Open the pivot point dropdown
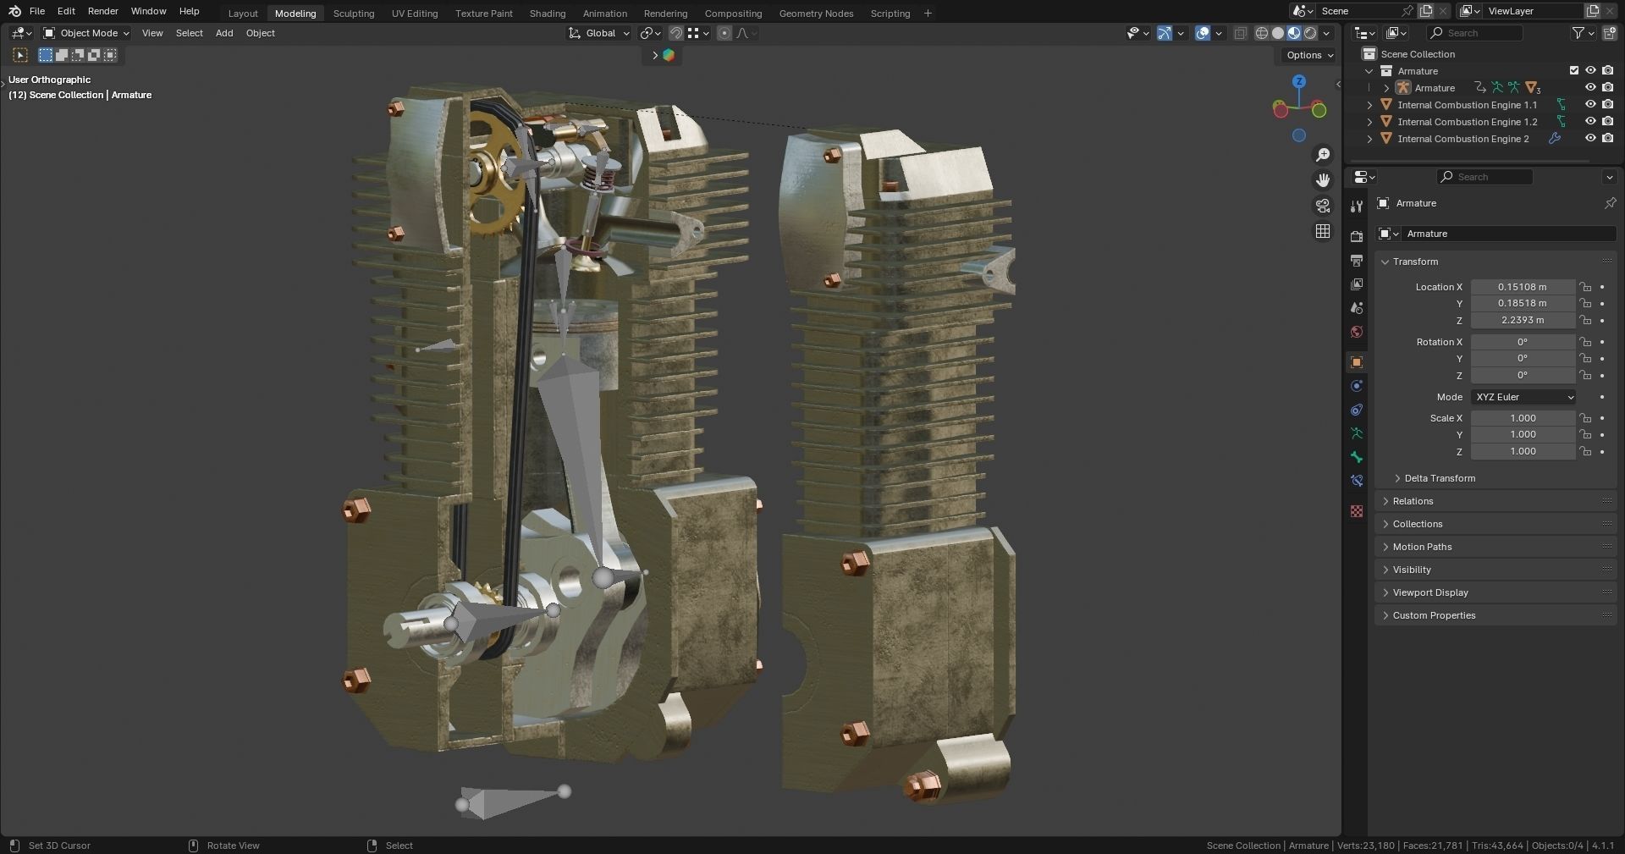 pyautogui.click(x=650, y=33)
